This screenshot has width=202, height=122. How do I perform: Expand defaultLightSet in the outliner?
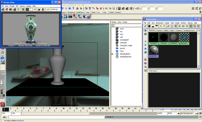click(112, 54)
